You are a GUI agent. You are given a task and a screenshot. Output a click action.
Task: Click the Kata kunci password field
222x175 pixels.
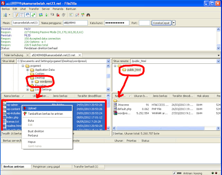(x=117, y=23)
